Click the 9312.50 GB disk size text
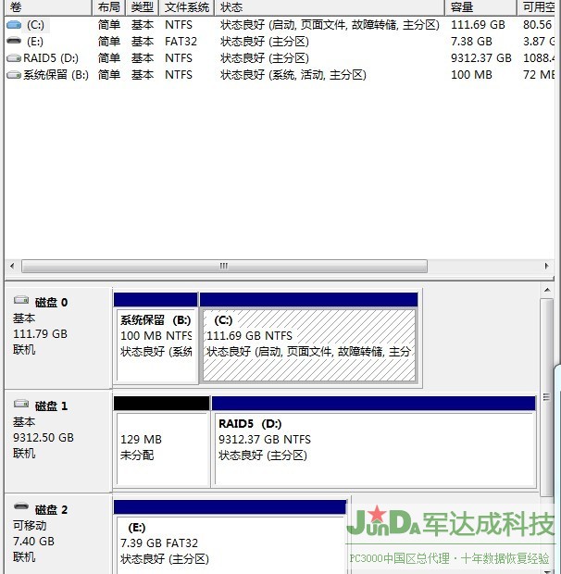Image resolution: width=561 pixels, height=574 pixels. click(44, 438)
